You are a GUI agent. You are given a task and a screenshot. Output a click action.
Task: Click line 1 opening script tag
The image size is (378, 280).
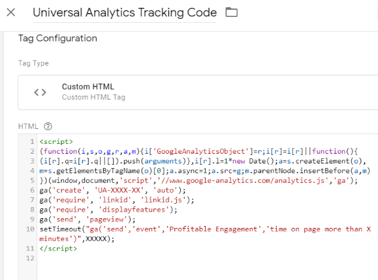(x=56, y=142)
